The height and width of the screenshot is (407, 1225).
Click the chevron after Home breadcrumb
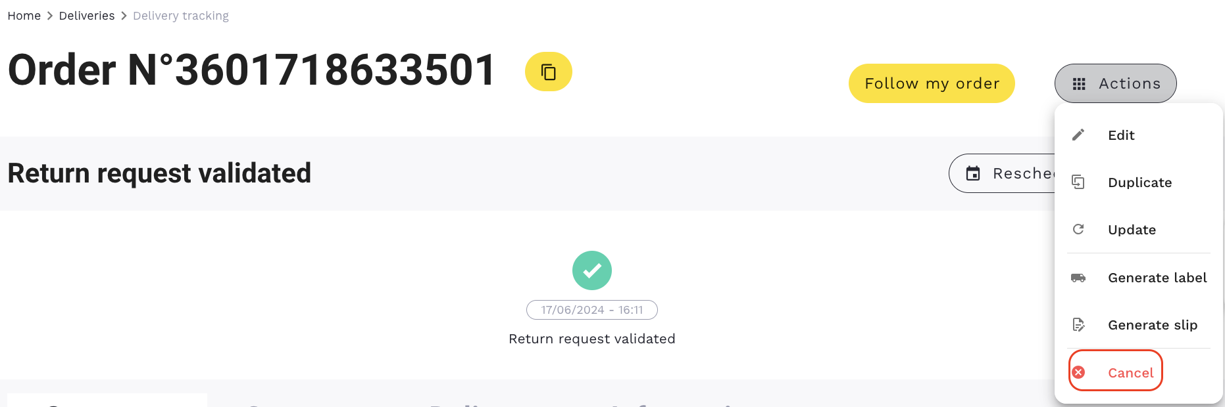coord(50,16)
